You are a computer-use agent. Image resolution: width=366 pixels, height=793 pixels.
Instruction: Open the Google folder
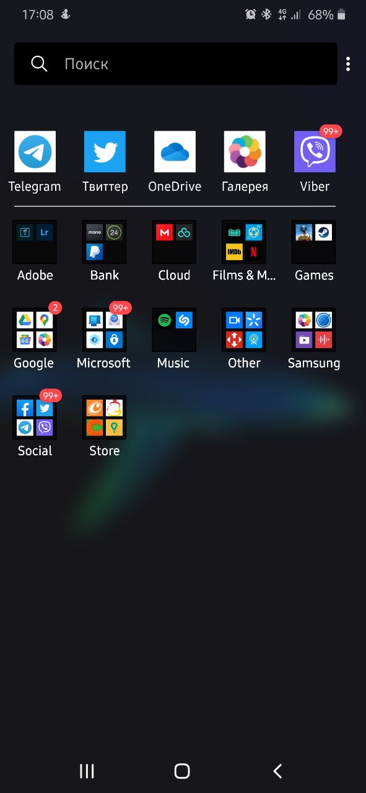35,330
